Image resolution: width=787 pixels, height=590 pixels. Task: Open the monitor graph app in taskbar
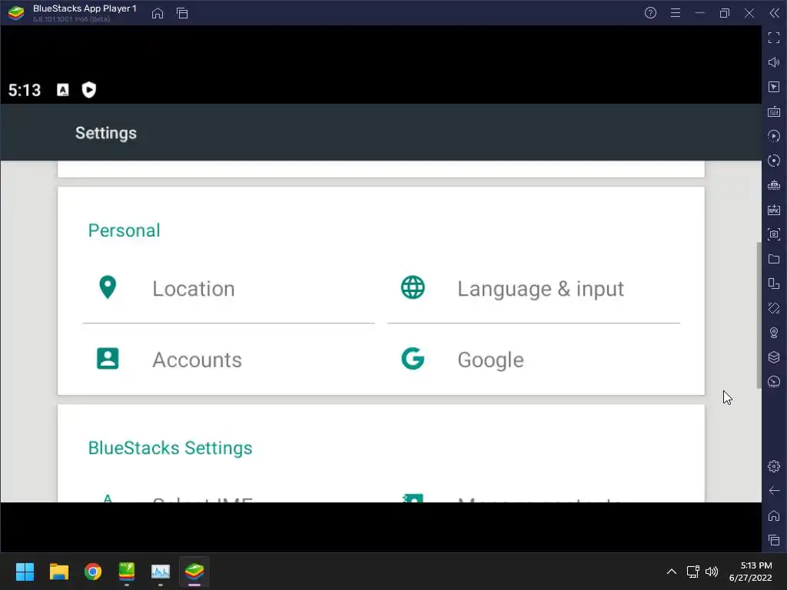coord(161,572)
